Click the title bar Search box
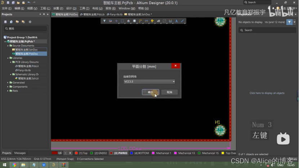 (257, 2)
